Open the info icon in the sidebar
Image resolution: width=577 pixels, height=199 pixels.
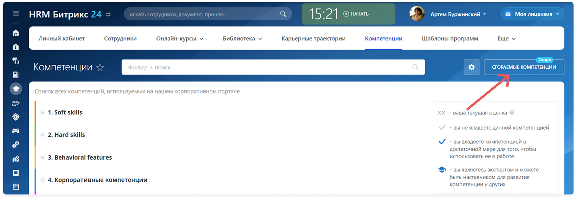[16, 47]
